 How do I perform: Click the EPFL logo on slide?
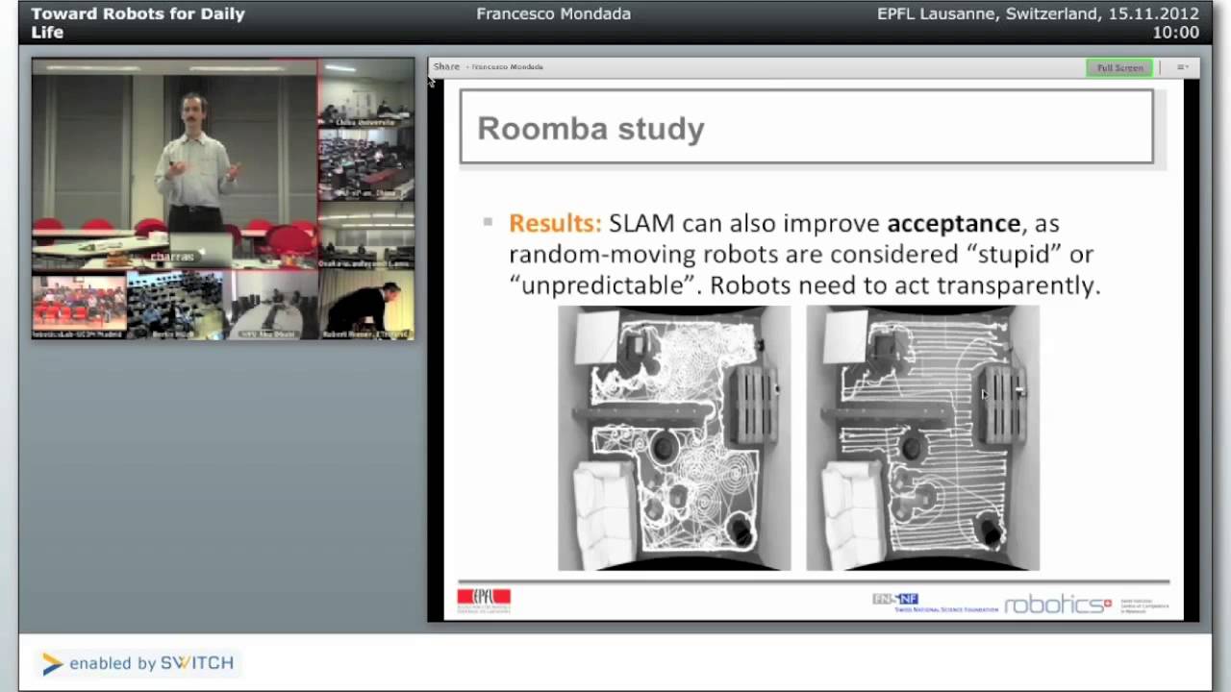click(484, 601)
